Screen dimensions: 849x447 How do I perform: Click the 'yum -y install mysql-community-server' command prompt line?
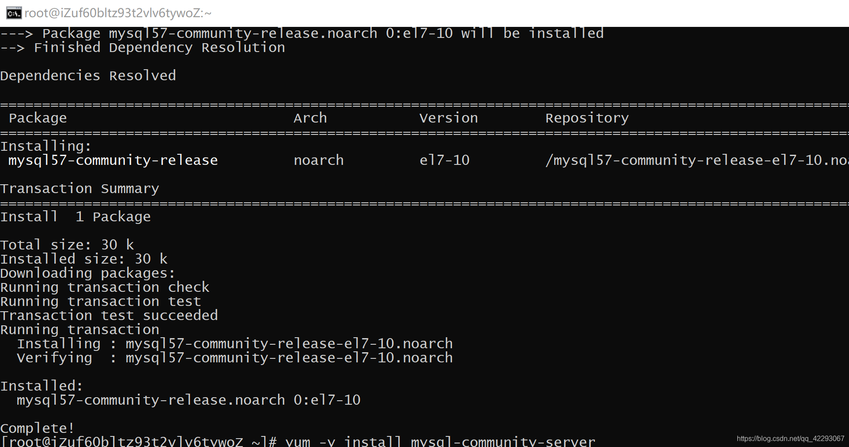[298, 441]
